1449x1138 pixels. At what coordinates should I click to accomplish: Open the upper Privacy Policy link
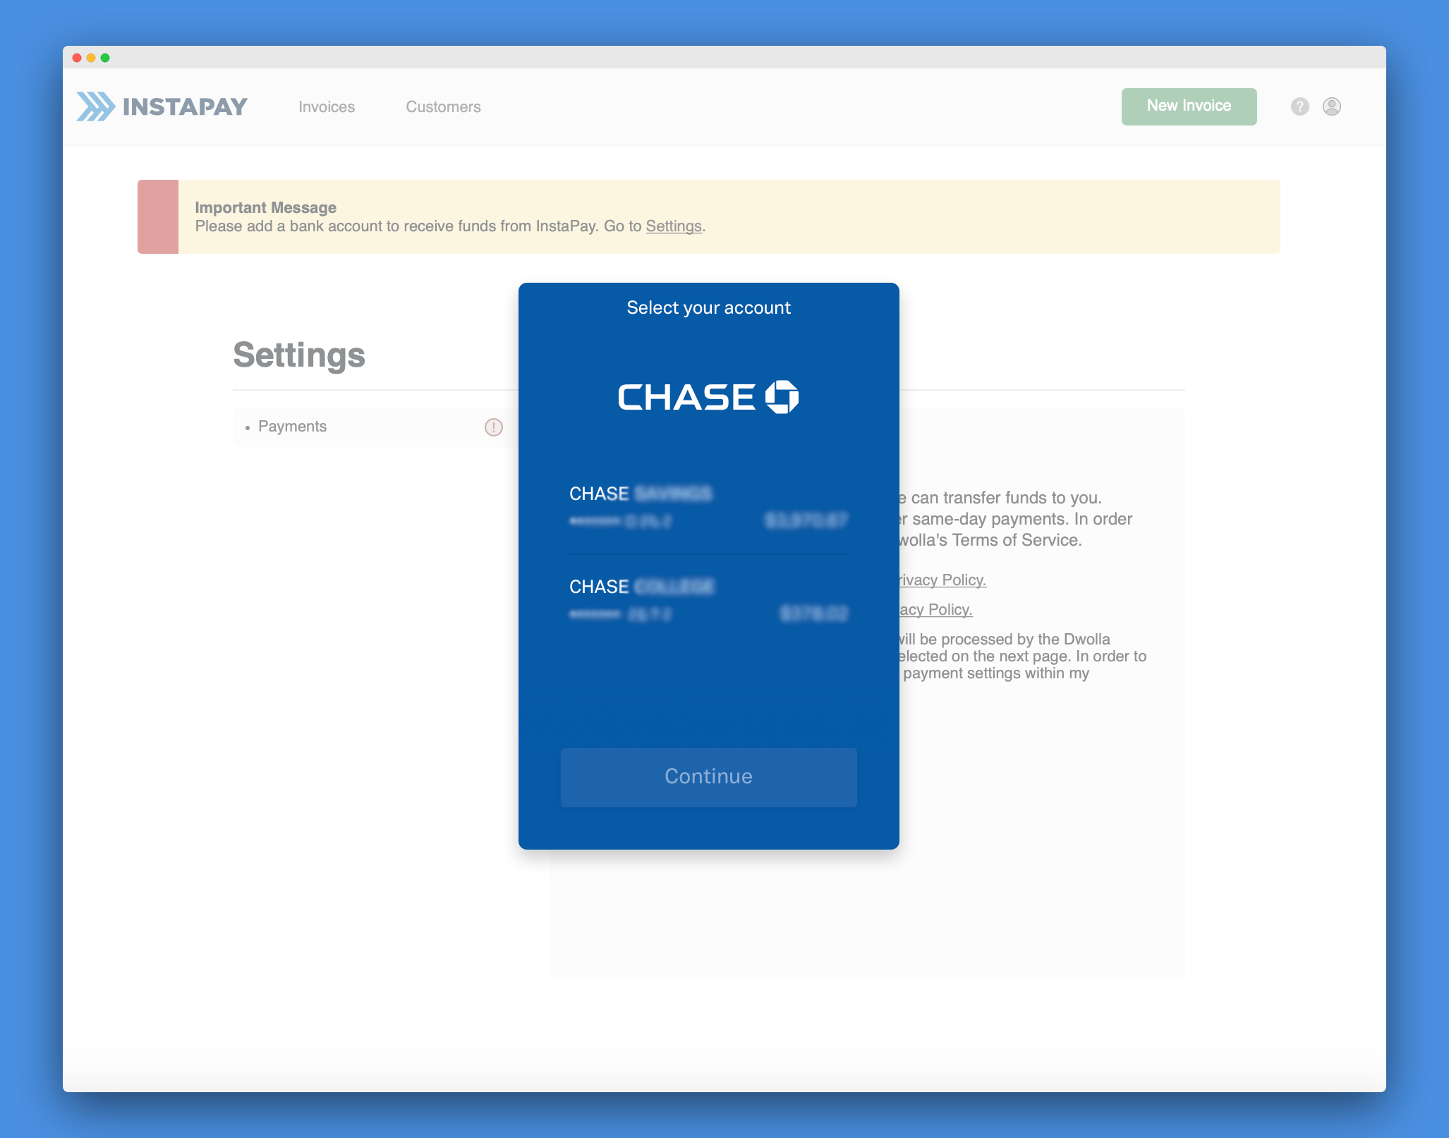(x=942, y=580)
